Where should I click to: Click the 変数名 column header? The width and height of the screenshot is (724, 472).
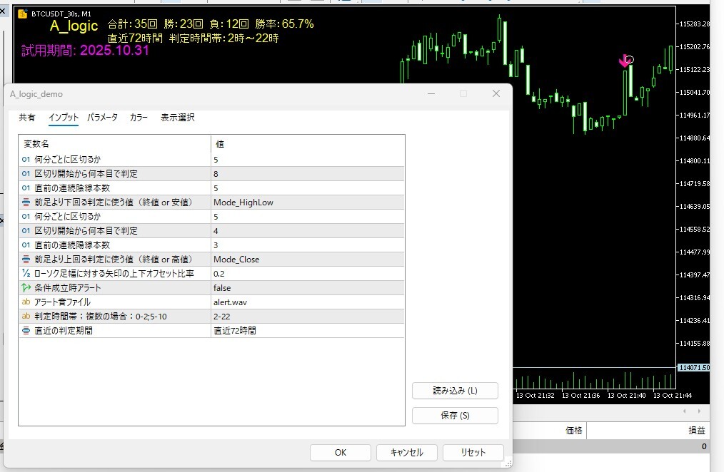coord(36,144)
